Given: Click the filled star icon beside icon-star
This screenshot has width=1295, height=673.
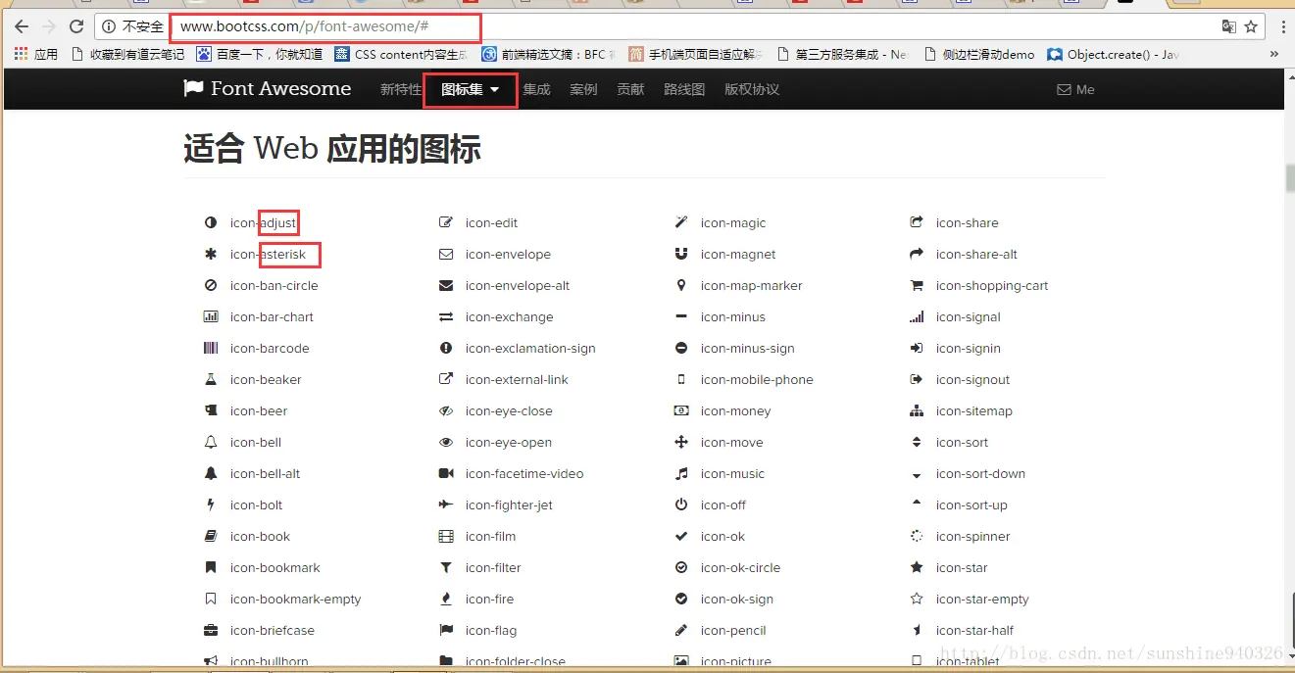Looking at the screenshot, I should 917,567.
